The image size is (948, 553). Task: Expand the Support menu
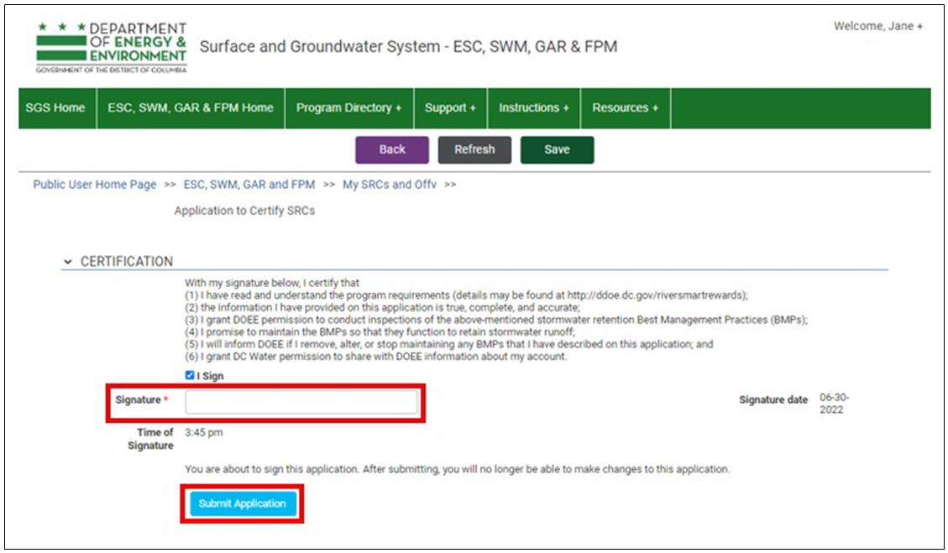coord(450,108)
